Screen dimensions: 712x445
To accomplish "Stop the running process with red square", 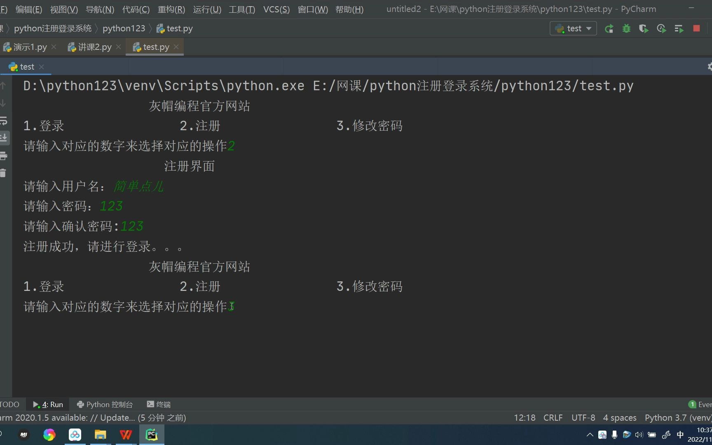I will [697, 28].
